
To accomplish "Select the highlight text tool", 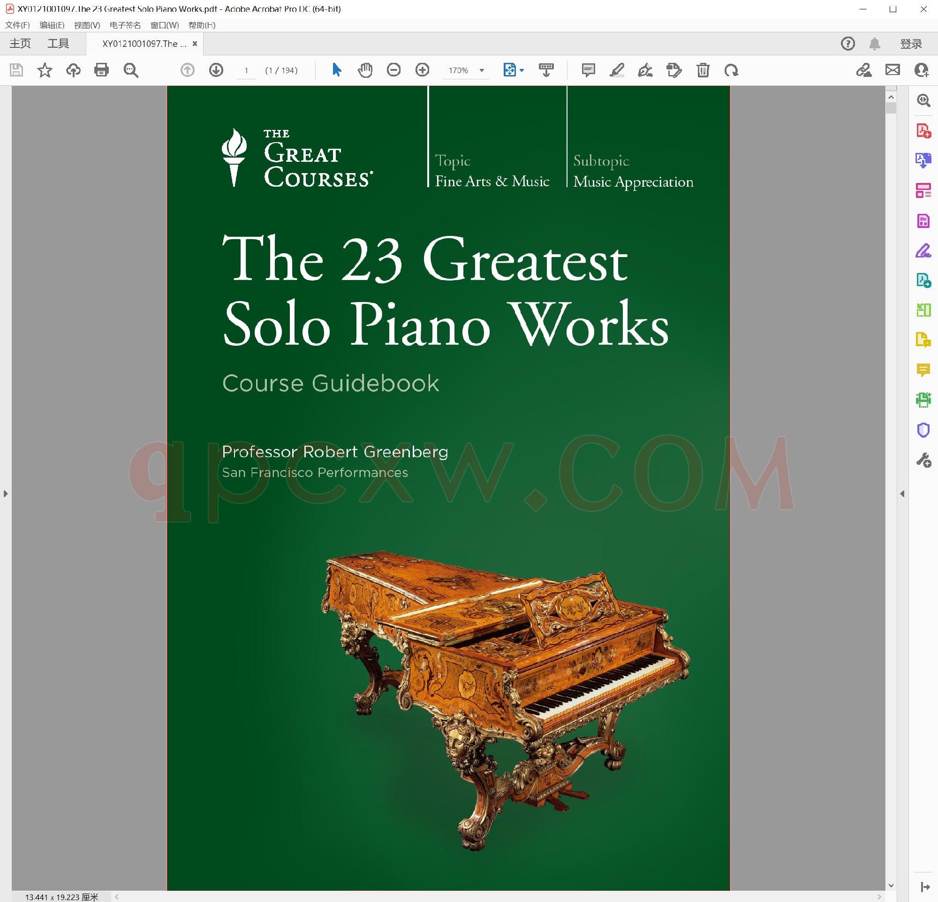I will click(616, 70).
